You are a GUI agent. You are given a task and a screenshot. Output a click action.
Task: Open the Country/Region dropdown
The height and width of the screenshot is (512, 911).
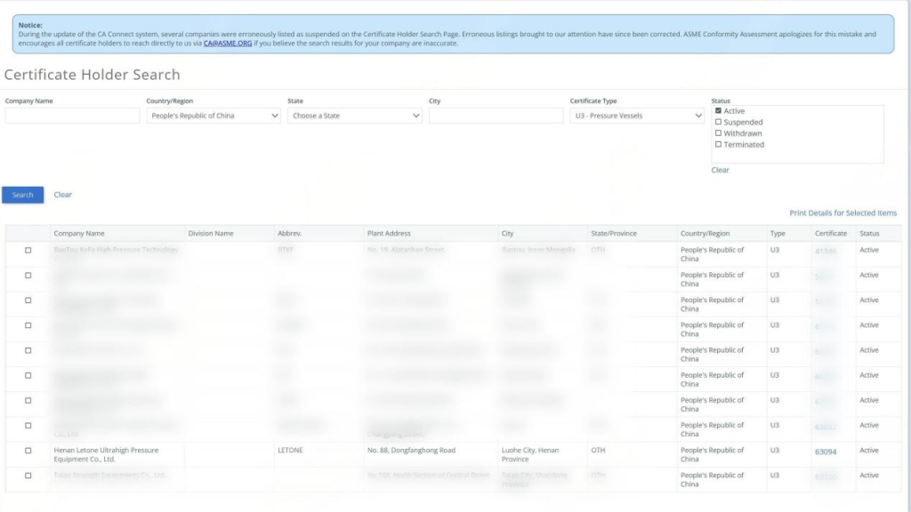click(214, 116)
